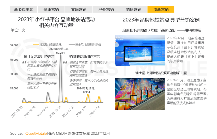Click the 60,000 y-axis value
This screenshot has height=139, width=217.
(x=14, y=45)
